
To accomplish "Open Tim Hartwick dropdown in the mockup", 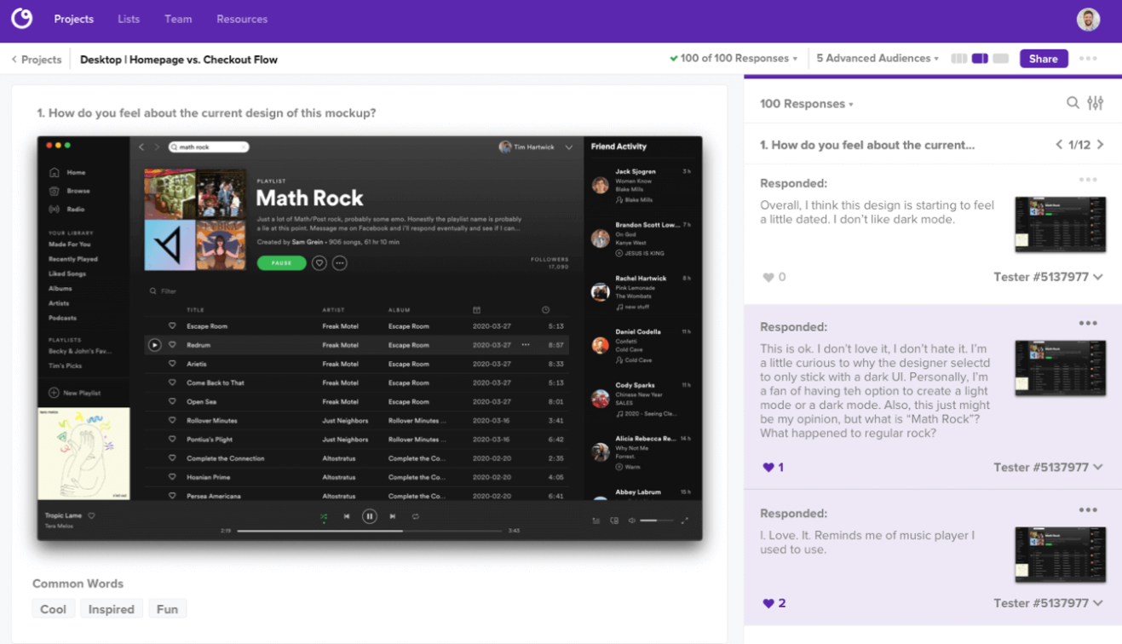I will (x=536, y=147).
